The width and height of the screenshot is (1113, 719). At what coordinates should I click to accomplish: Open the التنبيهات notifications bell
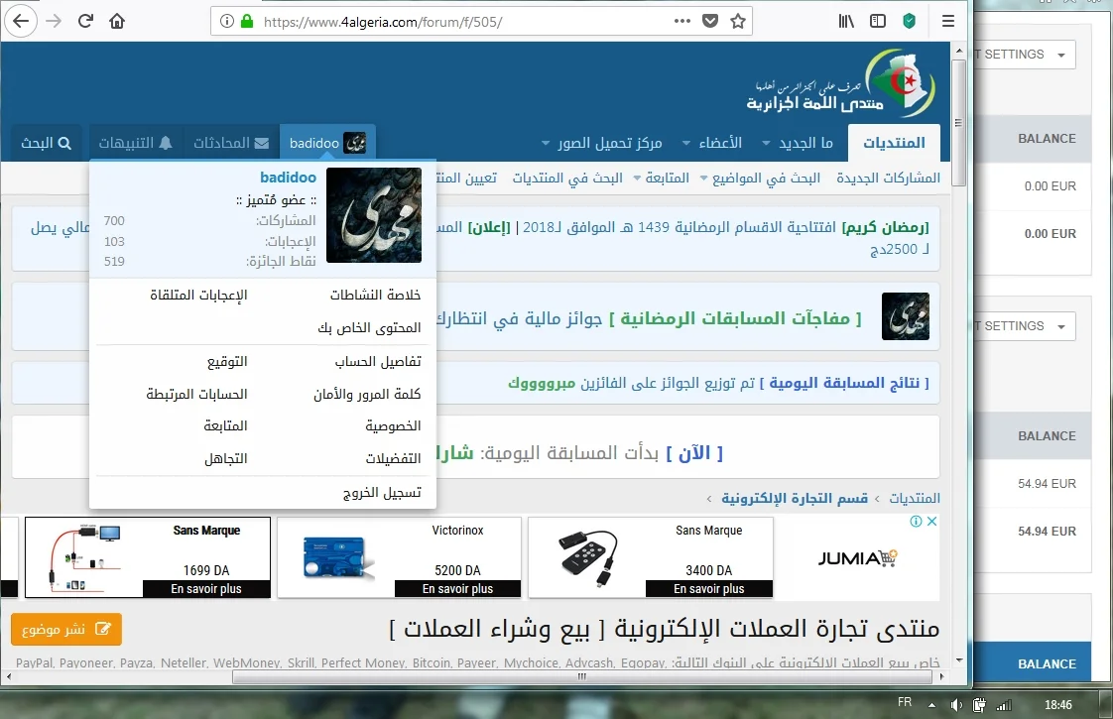coord(135,143)
